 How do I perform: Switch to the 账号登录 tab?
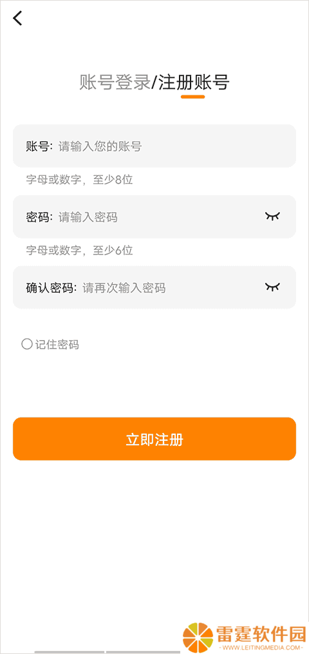coord(115,82)
